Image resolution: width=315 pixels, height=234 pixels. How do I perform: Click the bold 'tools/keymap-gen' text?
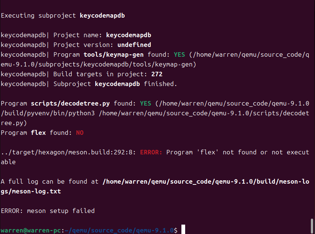114,54
